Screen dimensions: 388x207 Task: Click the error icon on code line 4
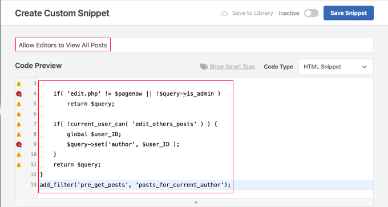pos(19,94)
